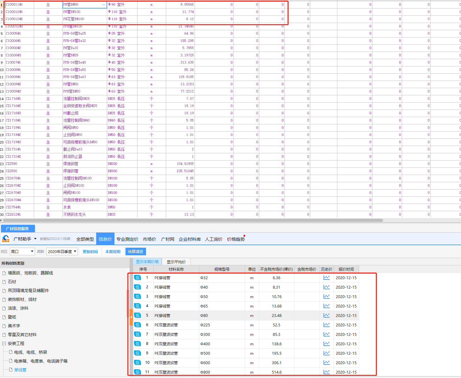Click the ellipsis button in PE管DN80 cell
The width and height of the screenshot is (461, 378).
[x=104, y=5]
